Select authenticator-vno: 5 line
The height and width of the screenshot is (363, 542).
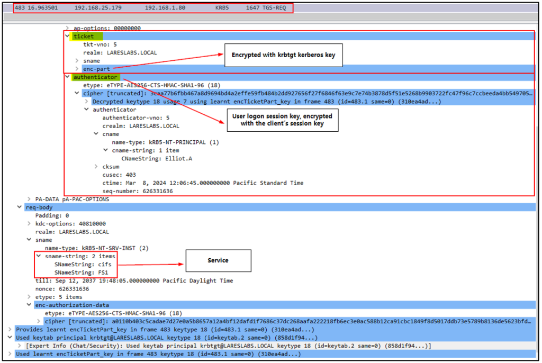point(135,117)
